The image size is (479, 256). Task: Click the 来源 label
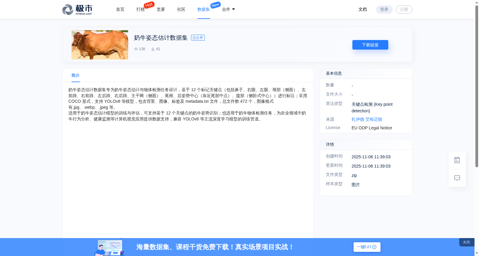tap(330, 119)
